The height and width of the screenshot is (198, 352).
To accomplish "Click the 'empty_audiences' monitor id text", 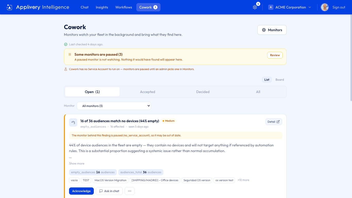I will click(93, 127).
